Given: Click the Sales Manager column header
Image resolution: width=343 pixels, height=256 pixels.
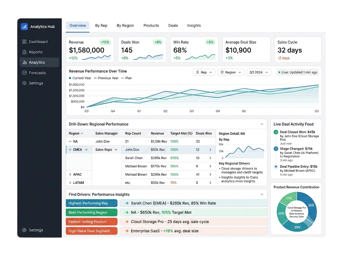Looking at the screenshot, I should tap(107, 134).
